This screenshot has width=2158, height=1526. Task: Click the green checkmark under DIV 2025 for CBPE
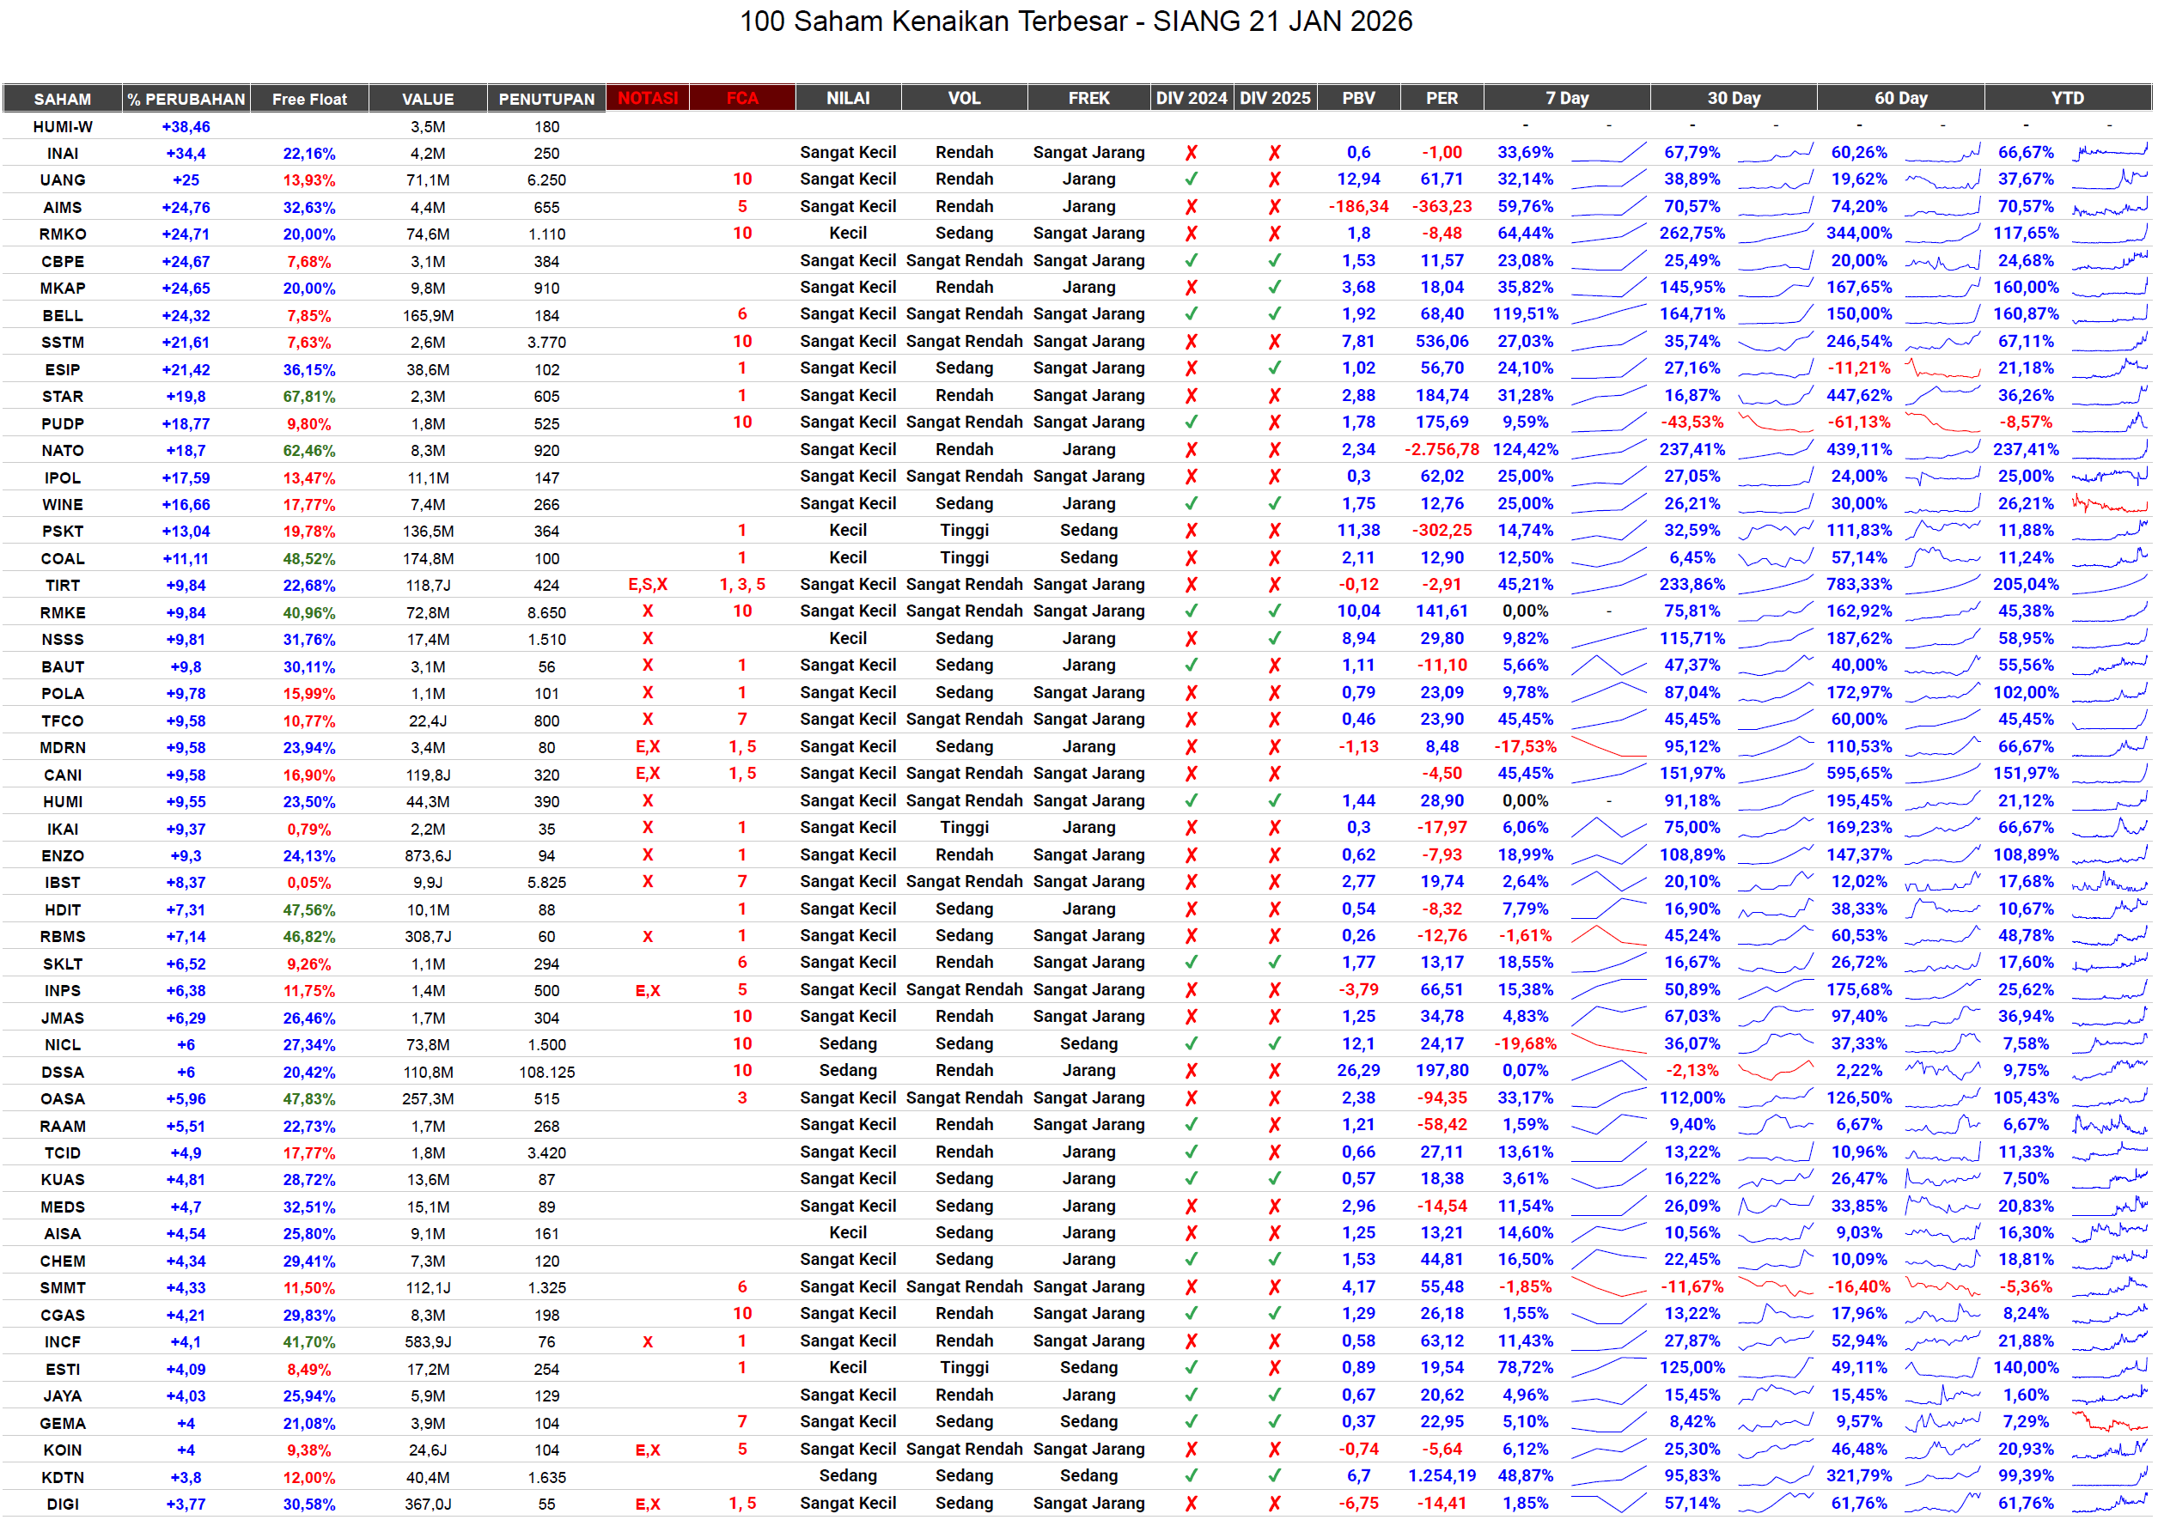(1275, 261)
